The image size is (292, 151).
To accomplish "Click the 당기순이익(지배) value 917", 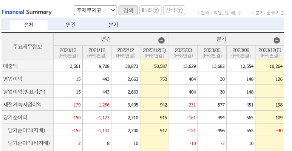I will tap(164, 130).
